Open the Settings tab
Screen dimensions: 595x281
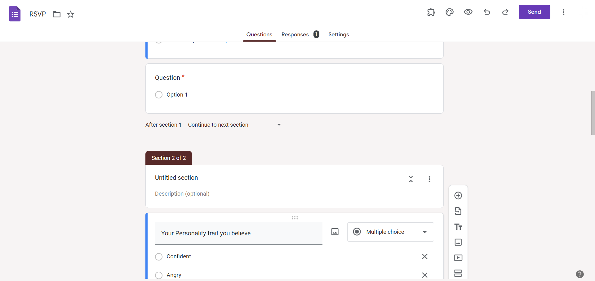coord(339,34)
